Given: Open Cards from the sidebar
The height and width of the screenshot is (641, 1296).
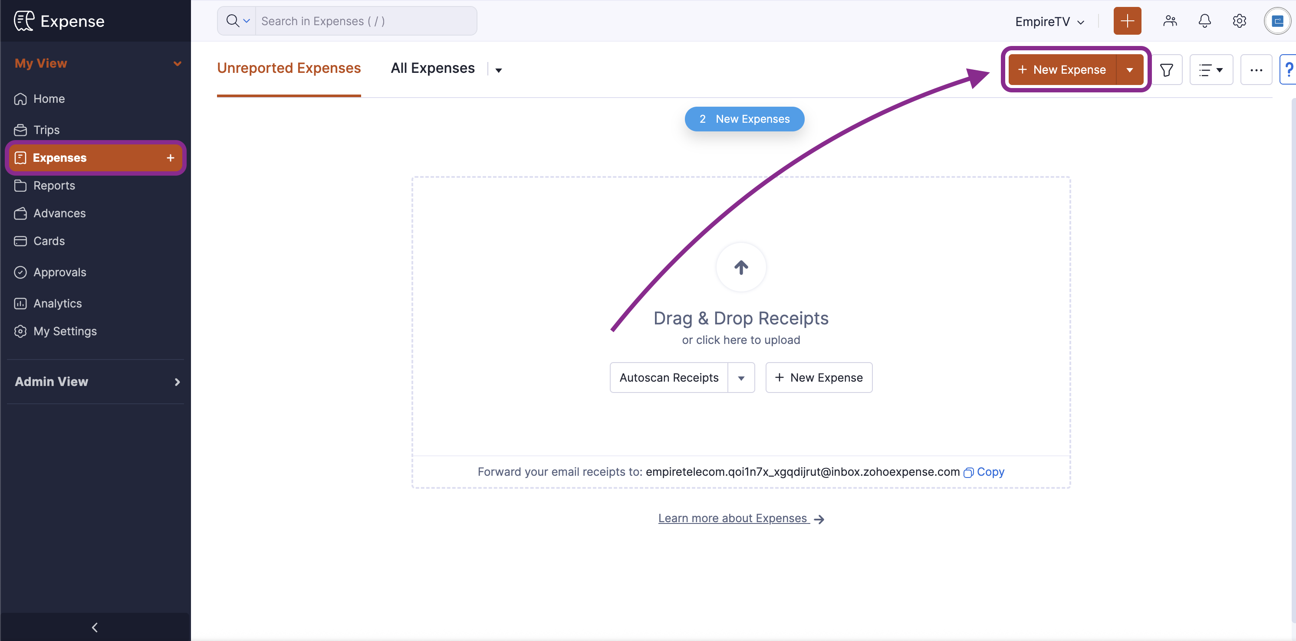Looking at the screenshot, I should coord(49,241).
